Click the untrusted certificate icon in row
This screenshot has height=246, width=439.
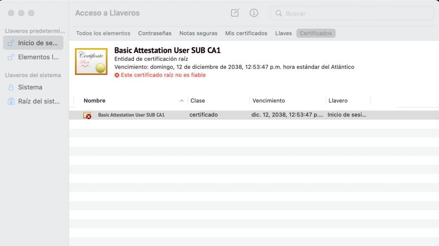[87, 115]
